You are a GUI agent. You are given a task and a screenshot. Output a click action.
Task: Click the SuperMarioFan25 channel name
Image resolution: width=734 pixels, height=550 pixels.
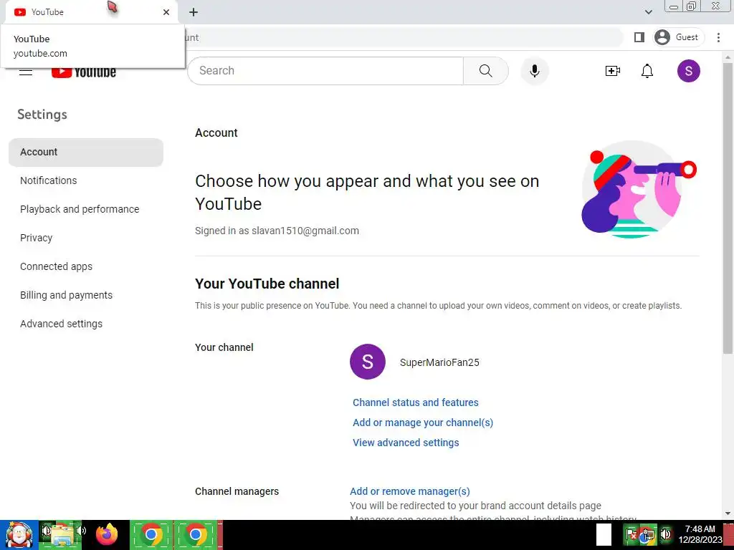[439, 362]
